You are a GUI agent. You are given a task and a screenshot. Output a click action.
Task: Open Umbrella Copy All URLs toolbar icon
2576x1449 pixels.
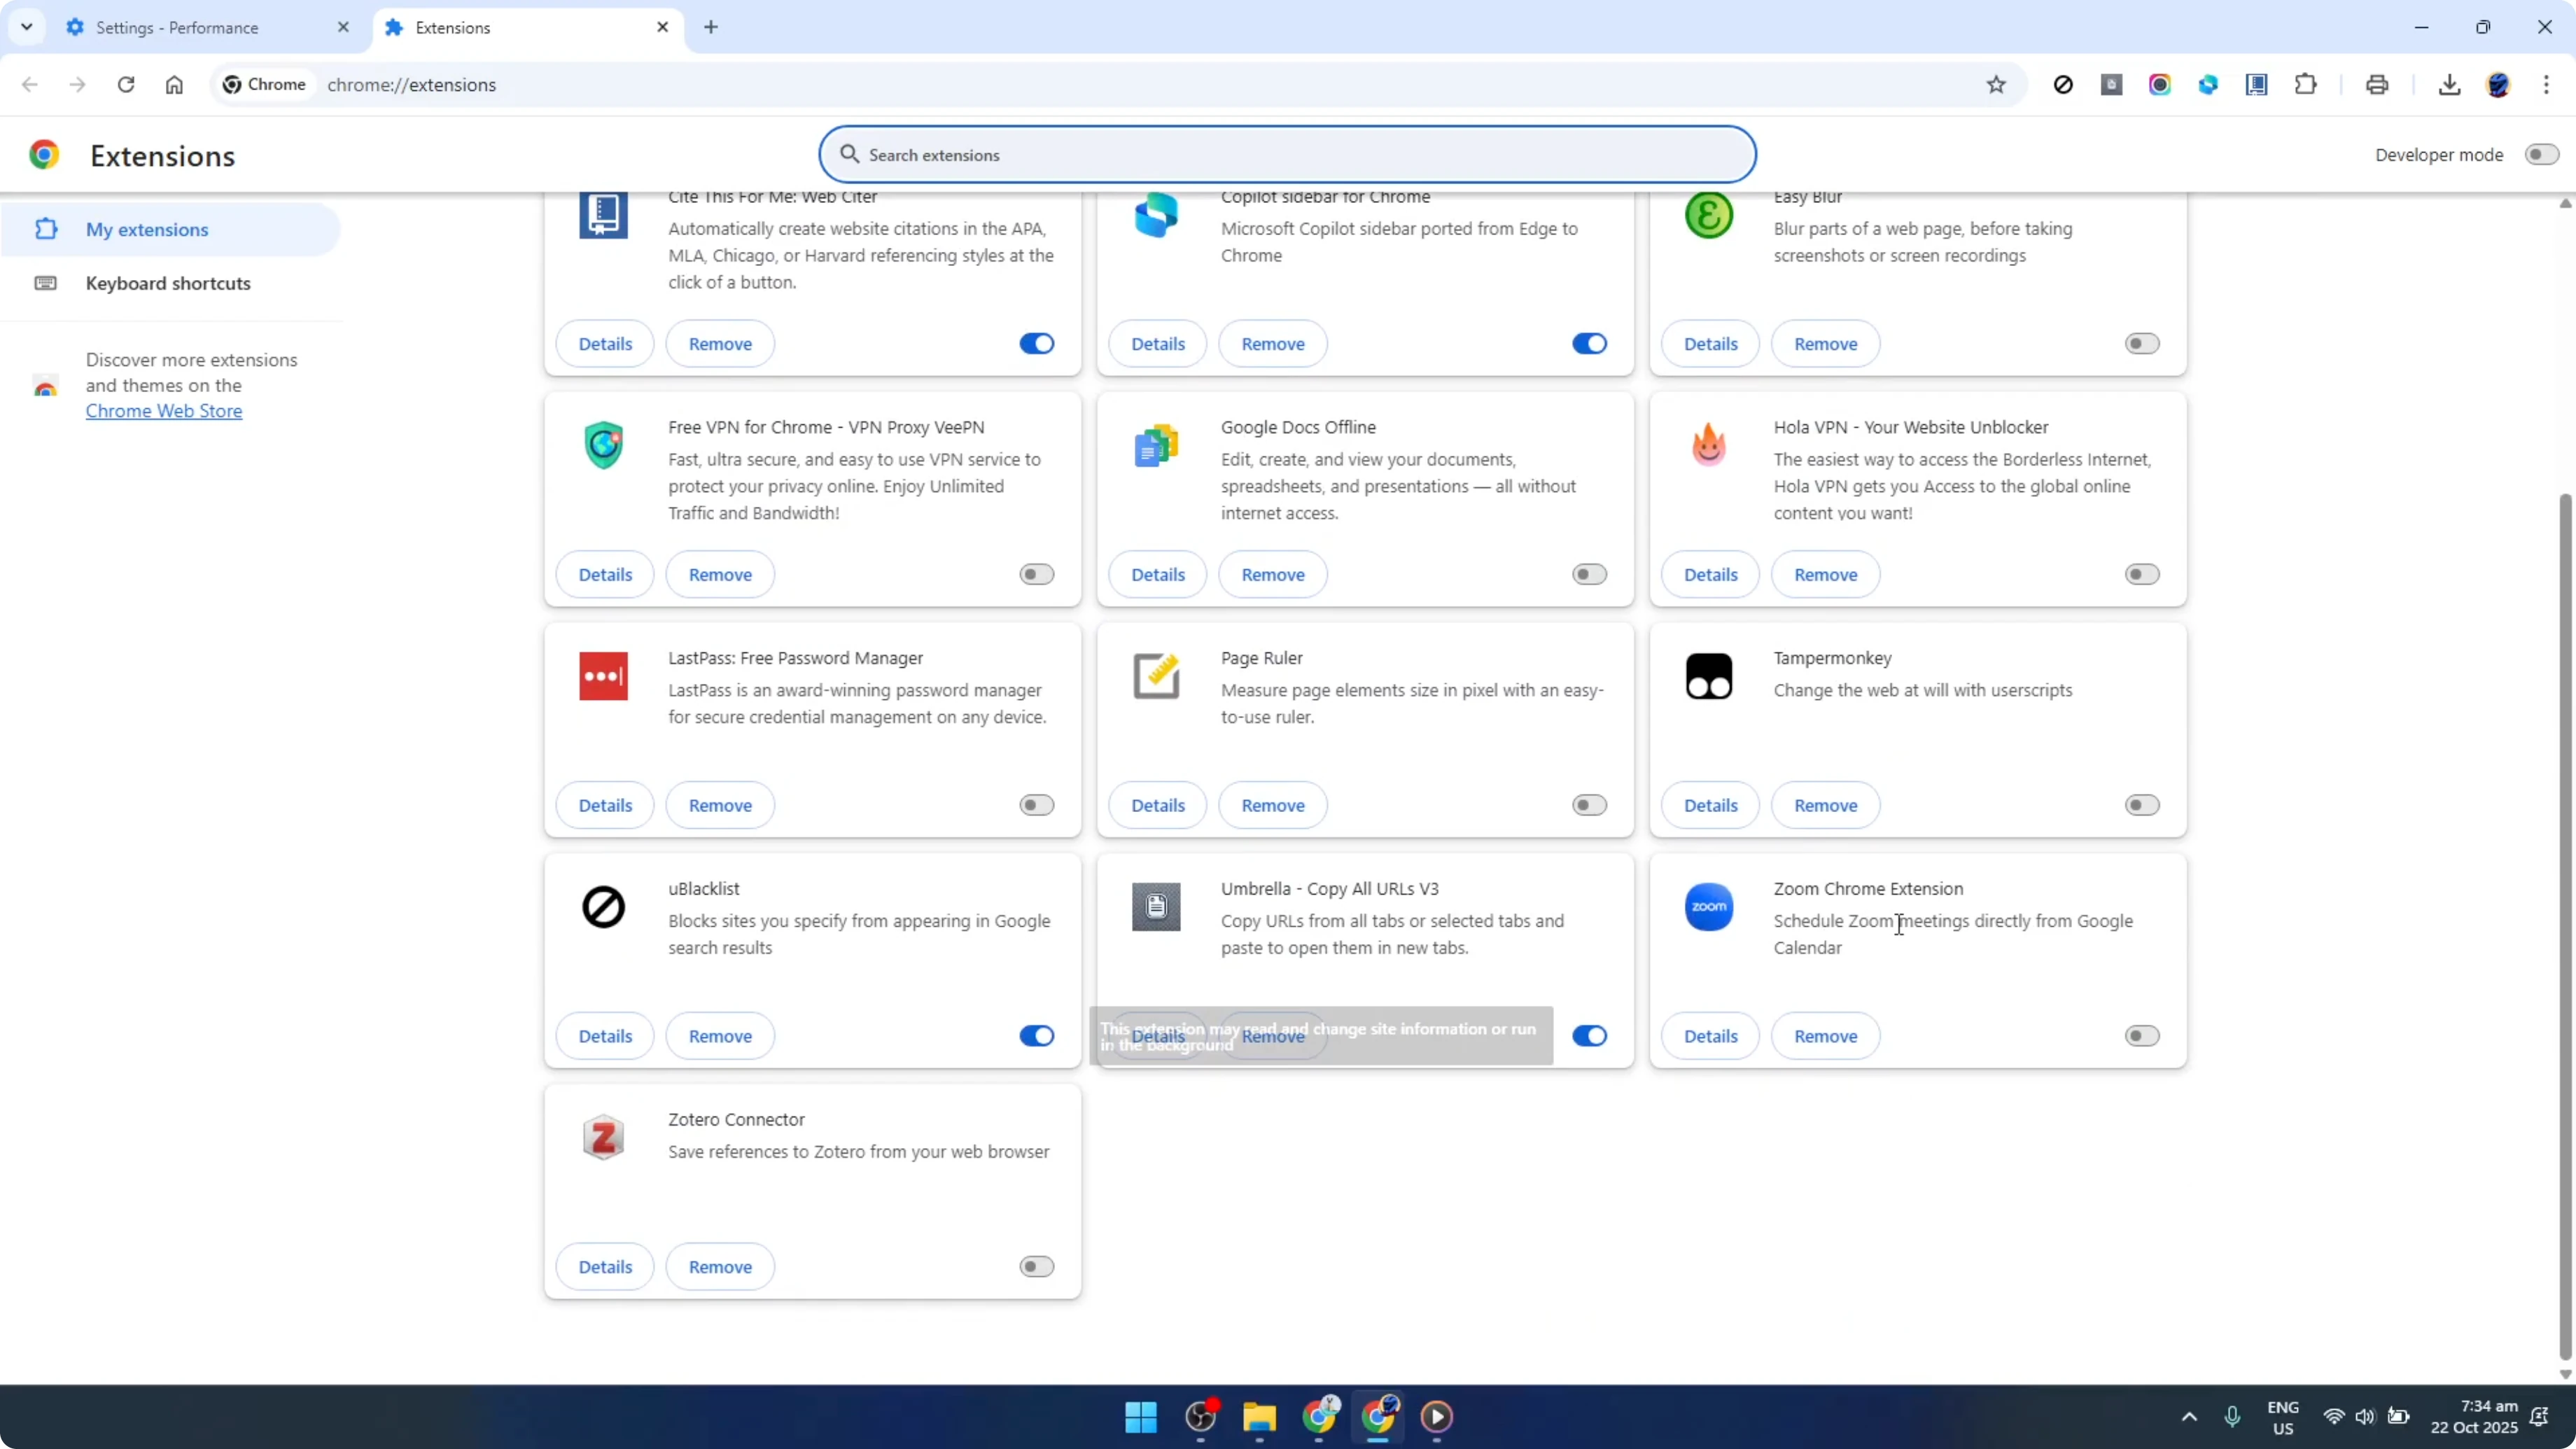[2111, 85]
